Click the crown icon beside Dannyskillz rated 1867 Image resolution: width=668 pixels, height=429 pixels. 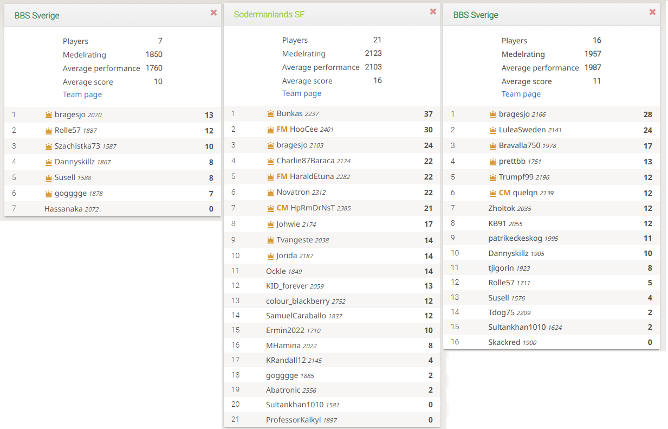point(48,162)
